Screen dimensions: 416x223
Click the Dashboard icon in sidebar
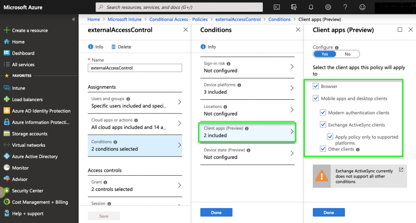6,53
